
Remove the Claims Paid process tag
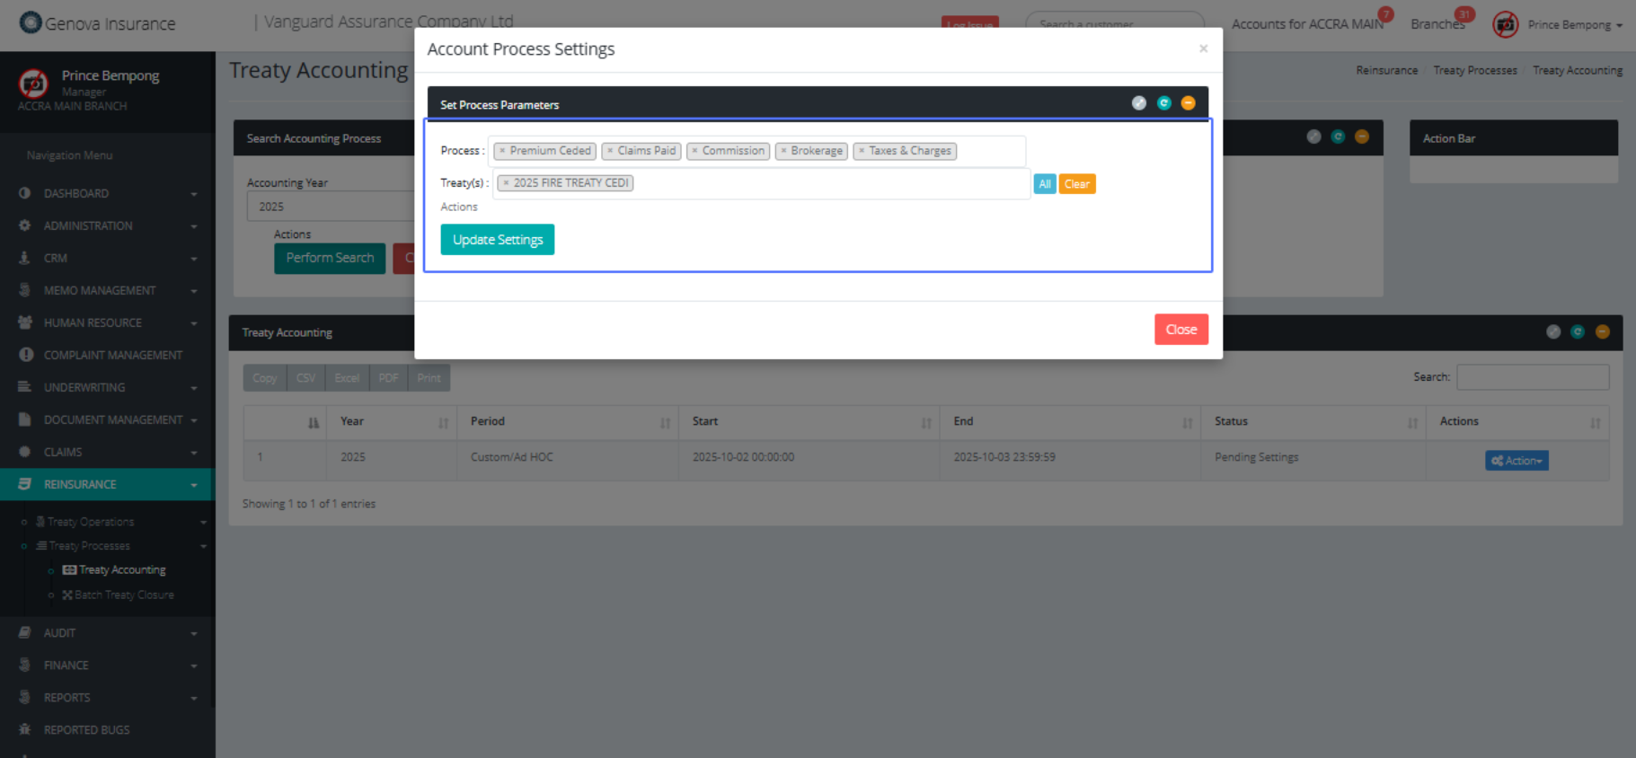(x=610, y=151)
